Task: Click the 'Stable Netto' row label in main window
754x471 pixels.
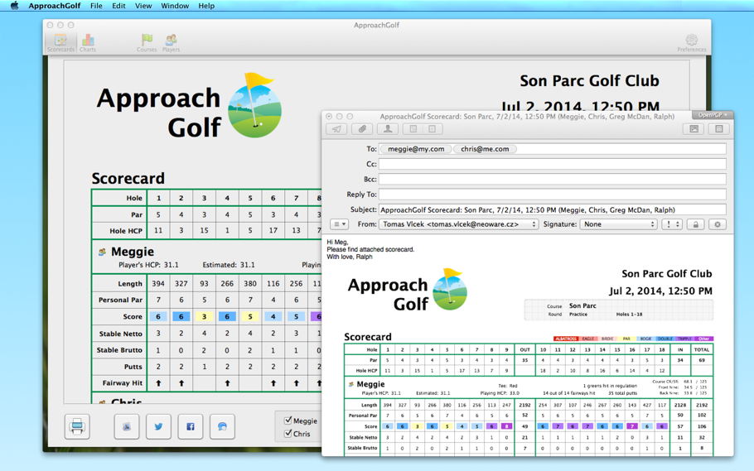Action: [121, 334]
